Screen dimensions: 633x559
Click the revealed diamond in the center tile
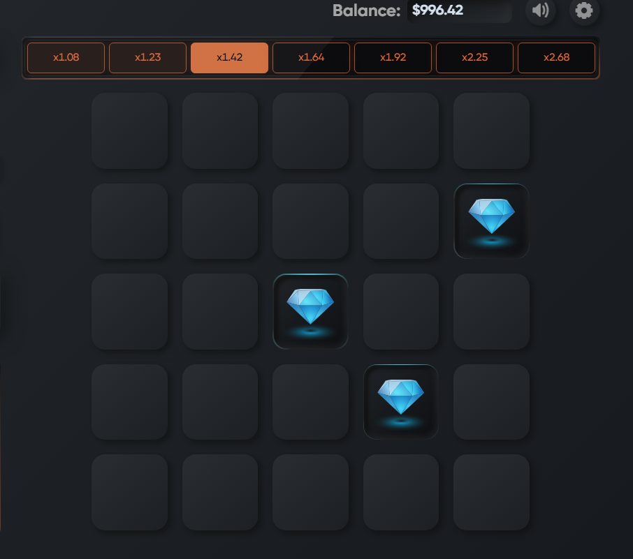point(310,311)
